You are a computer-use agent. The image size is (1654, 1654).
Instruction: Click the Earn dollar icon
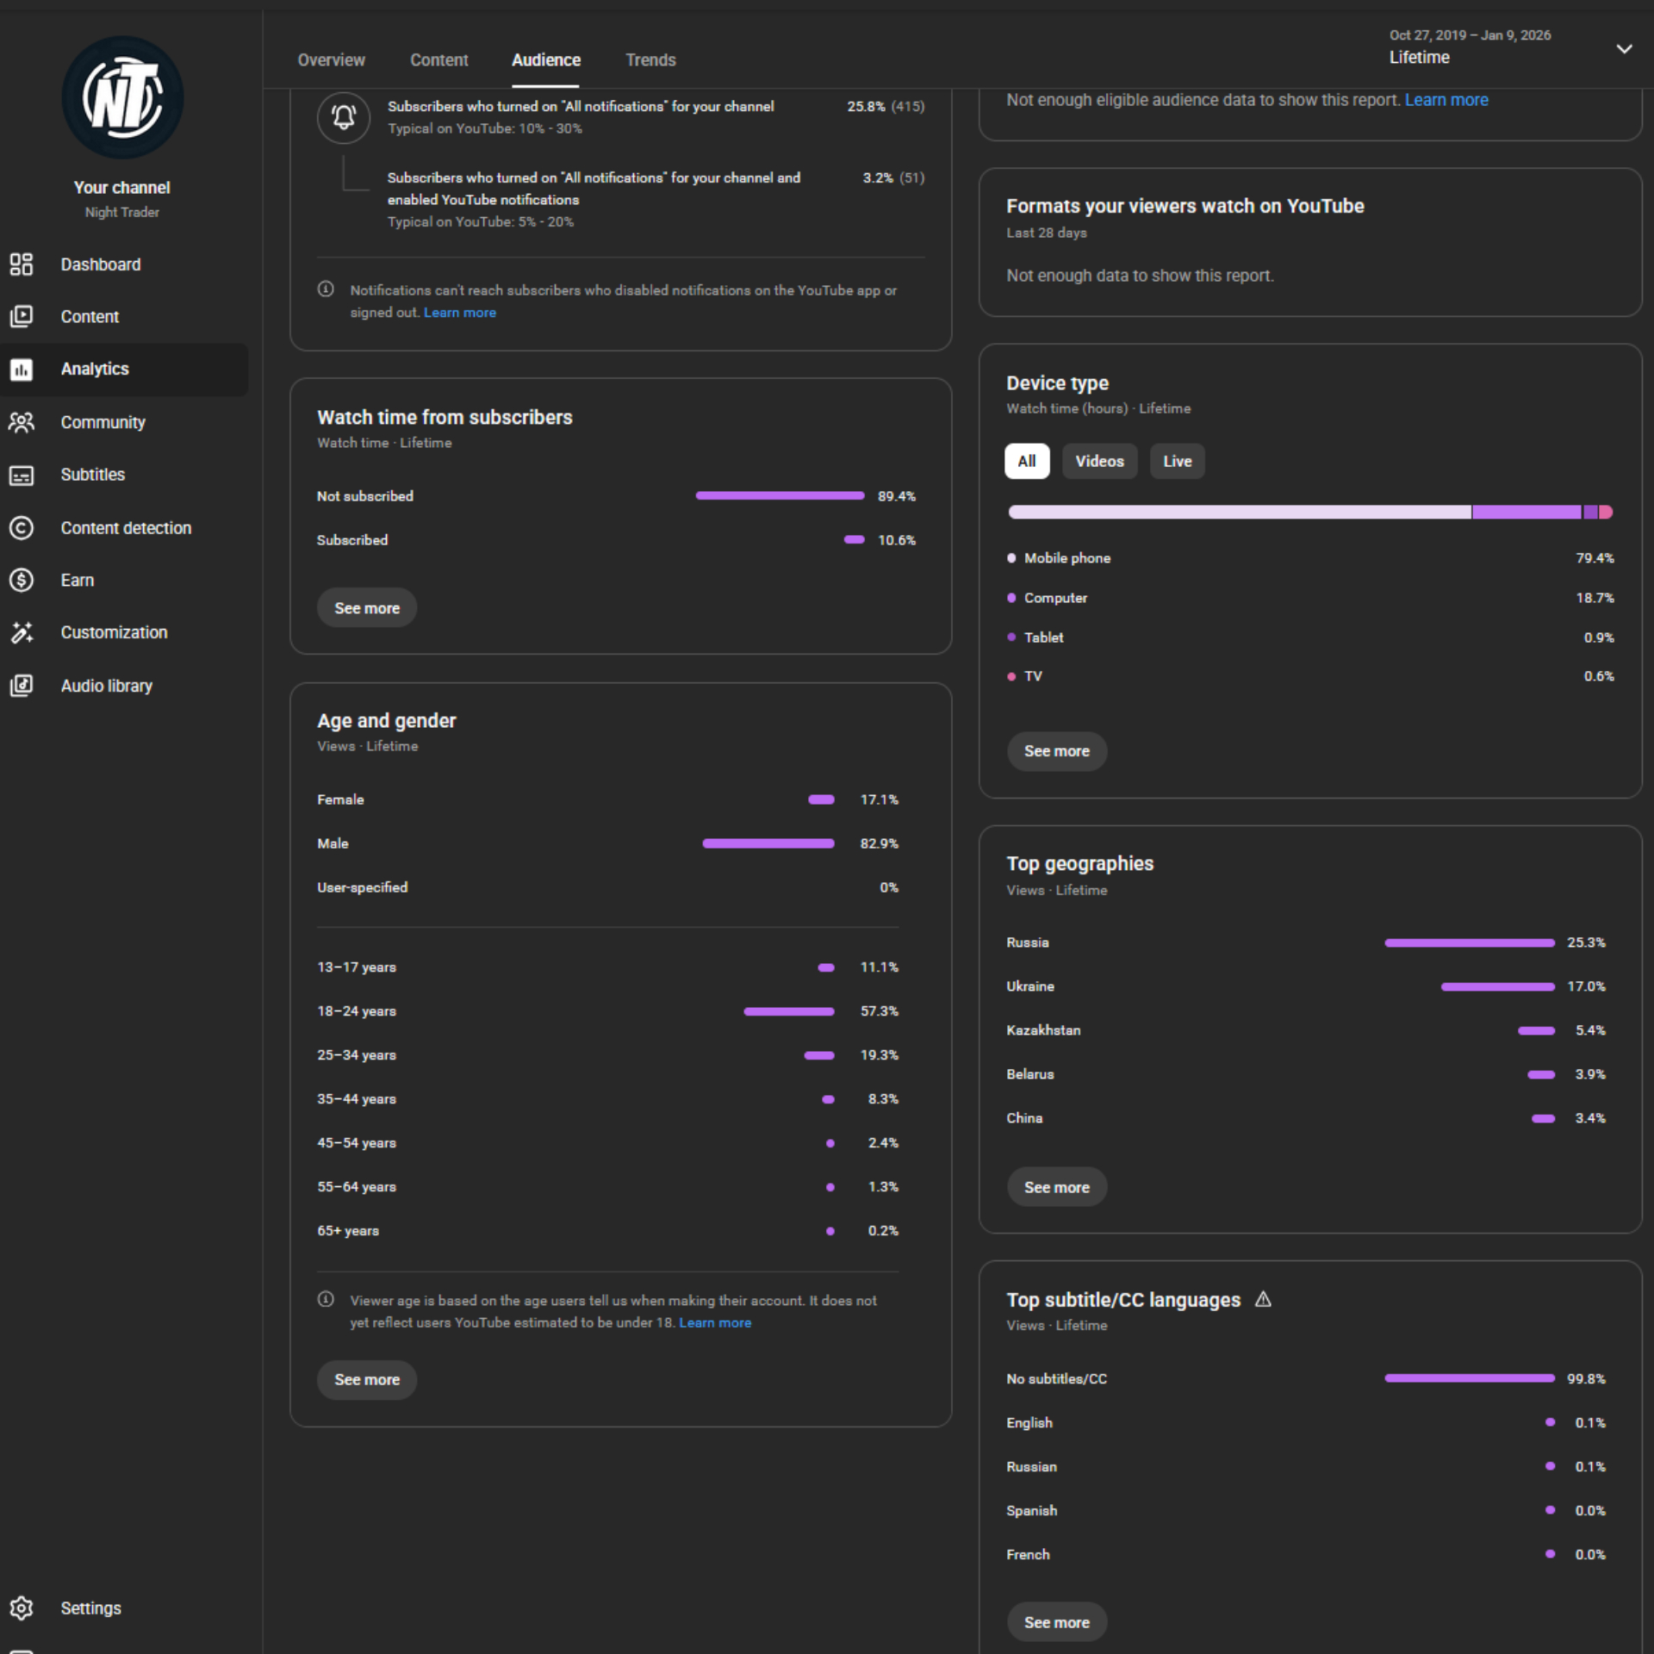point(22,581)
